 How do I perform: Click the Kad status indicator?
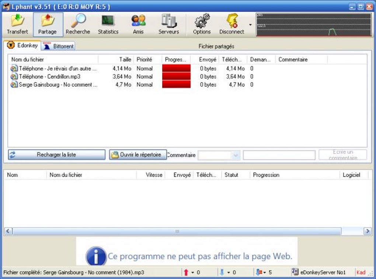[361, 272]
